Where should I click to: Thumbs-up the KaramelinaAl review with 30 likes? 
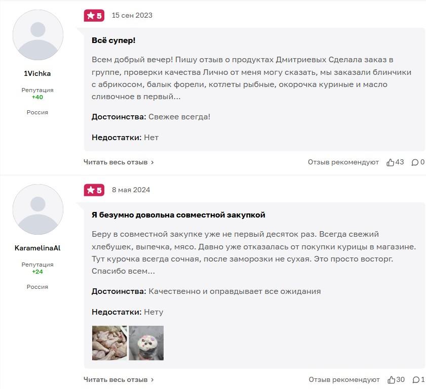(392, 380)
